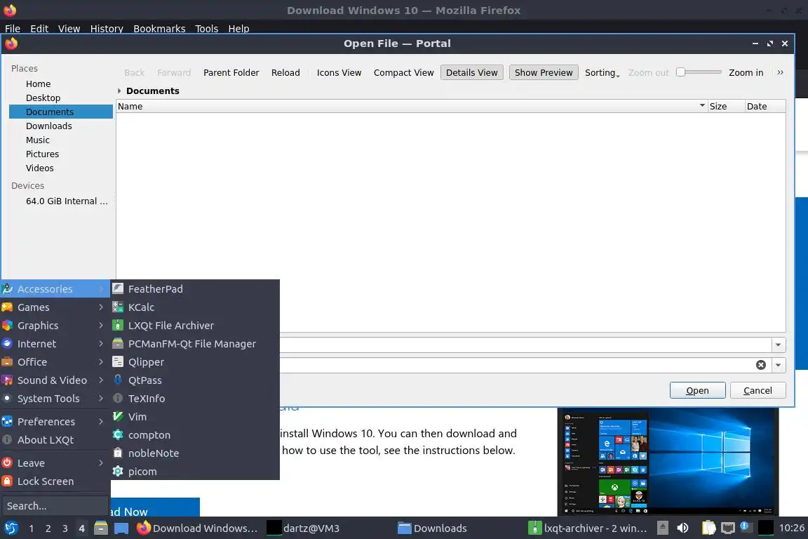808x539 pixels.
Task: Click Reload in the file dialog
Action: tap(285, 73)
